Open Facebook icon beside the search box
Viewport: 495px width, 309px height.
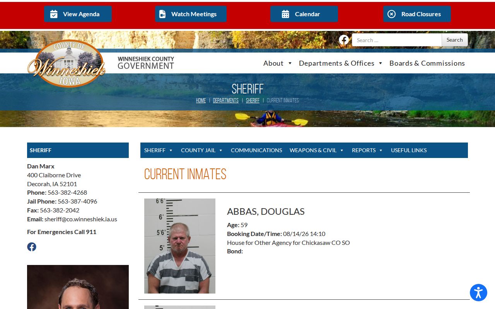click(344, 40)
